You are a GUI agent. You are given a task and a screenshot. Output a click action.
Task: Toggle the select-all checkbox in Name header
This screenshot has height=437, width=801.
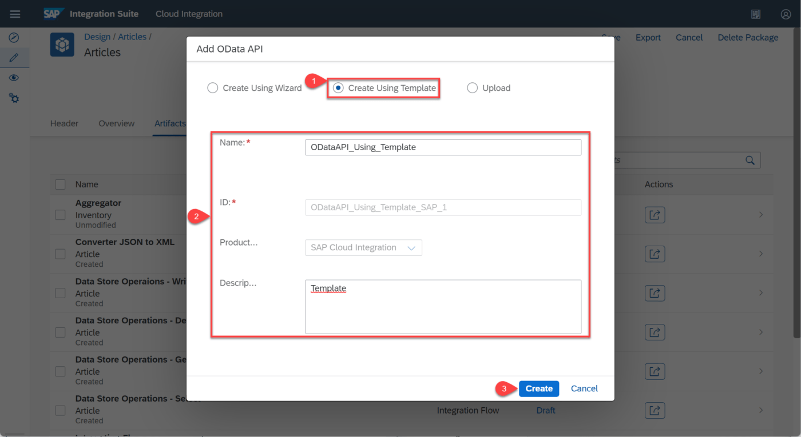point(60,185)
